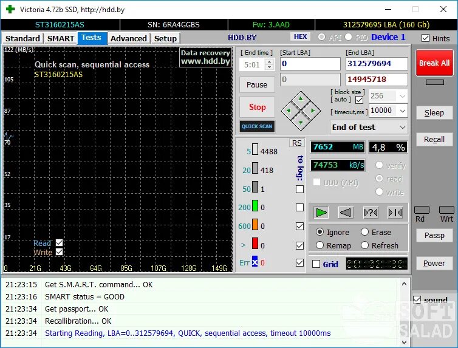458x348 pixels.
Task: Click the green play scan arrow
Action: click(x=321, y=212)
